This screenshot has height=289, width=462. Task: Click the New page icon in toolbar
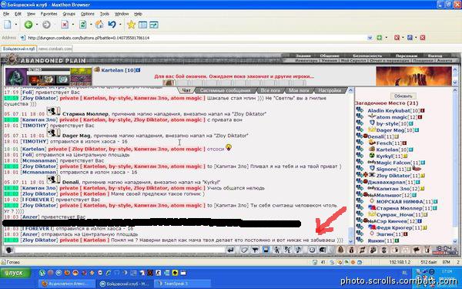click(8, 25)
